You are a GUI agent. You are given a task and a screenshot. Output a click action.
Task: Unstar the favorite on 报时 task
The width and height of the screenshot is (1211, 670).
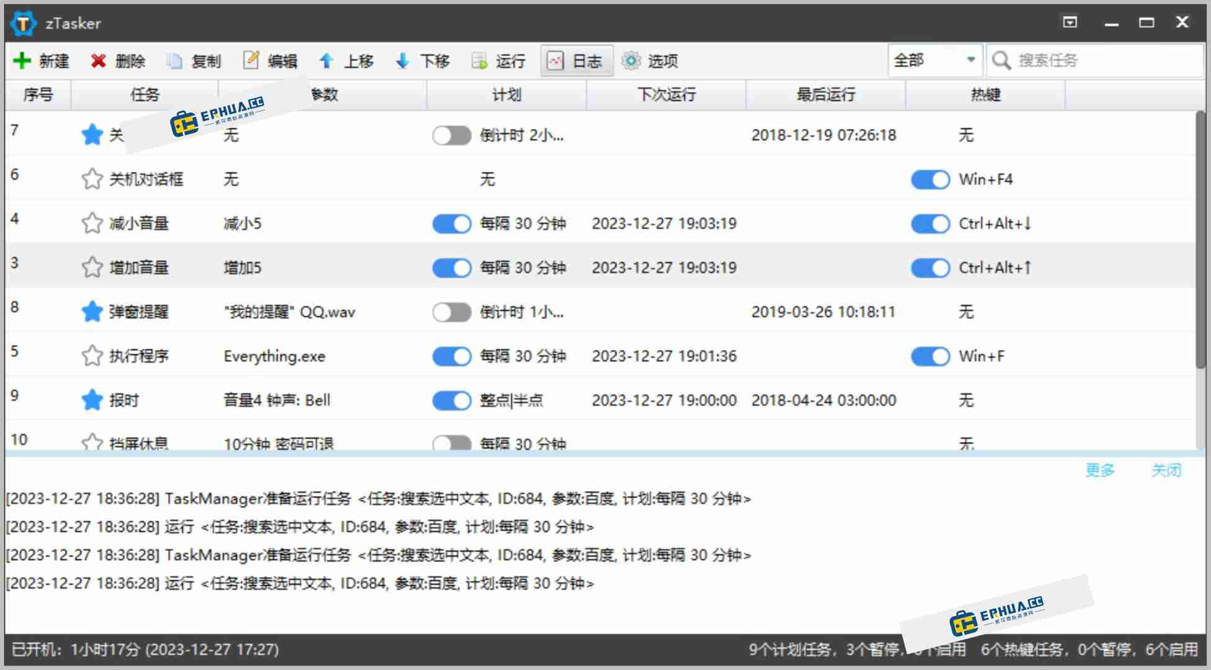coord(91,400)
